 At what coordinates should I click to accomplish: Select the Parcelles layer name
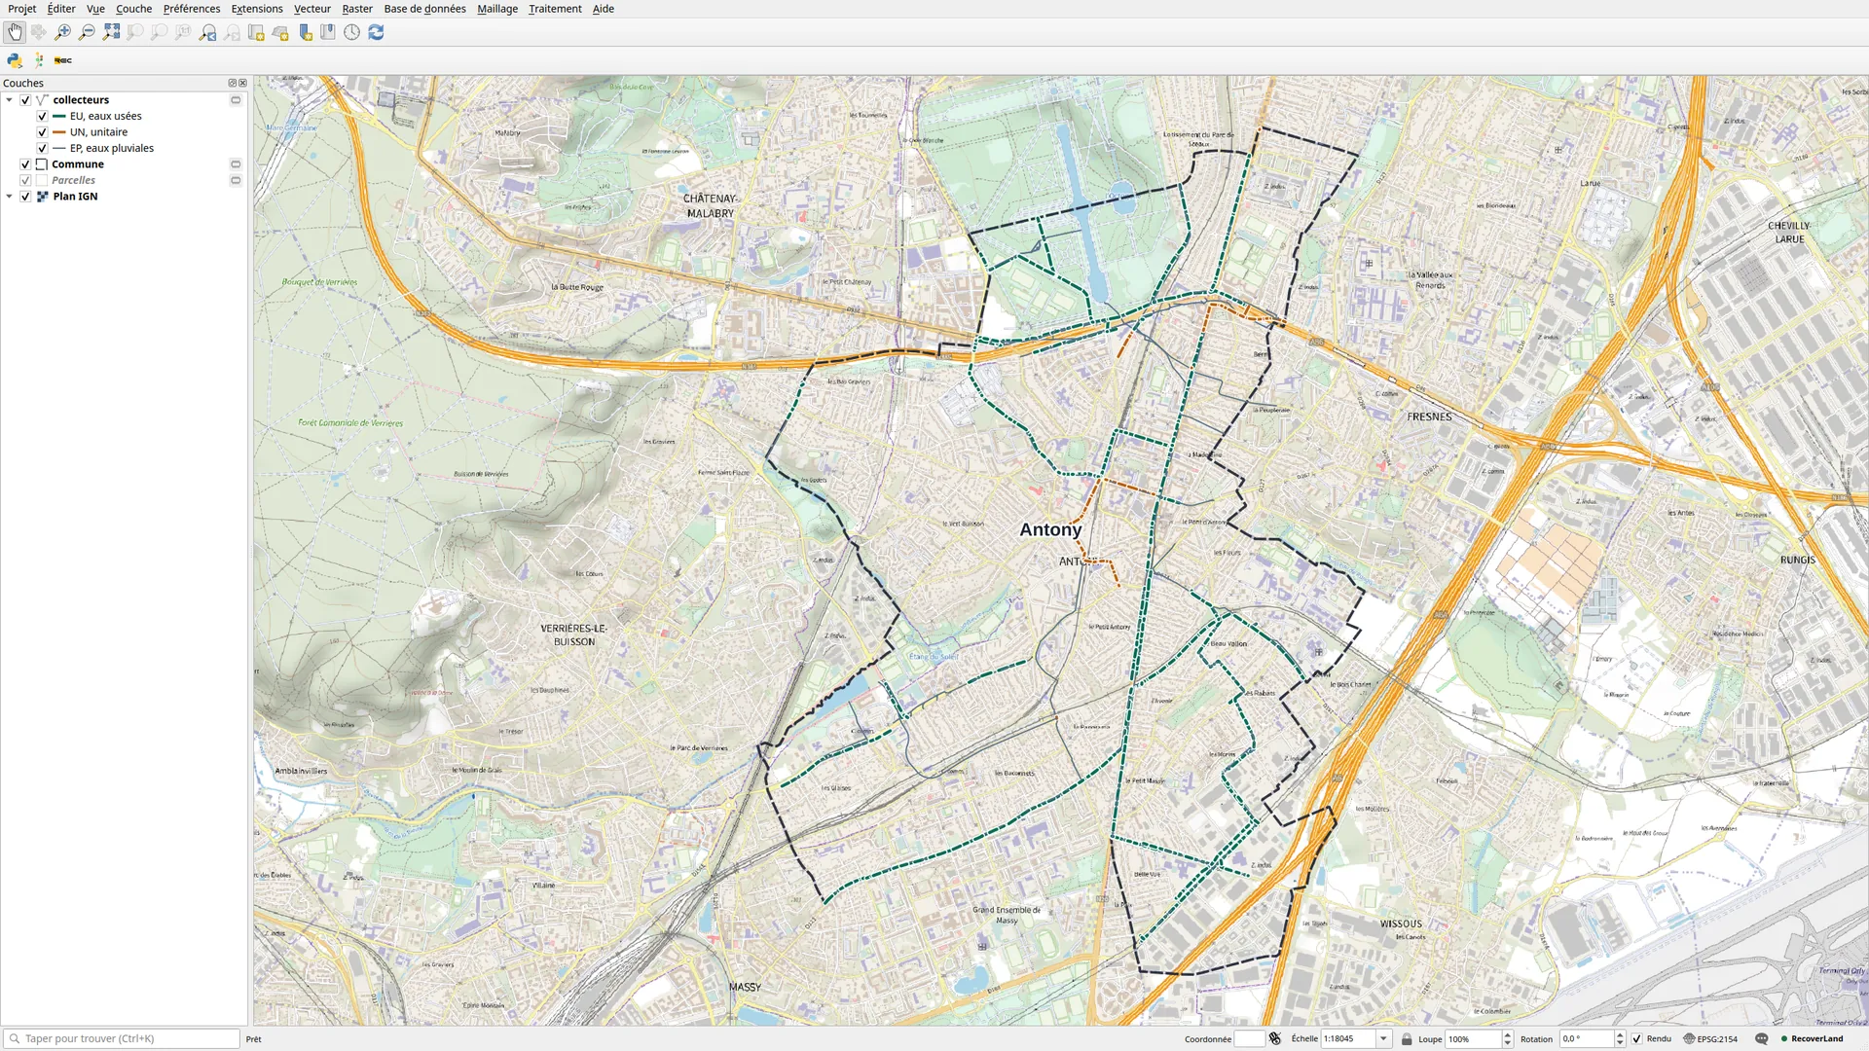[73, 180]
